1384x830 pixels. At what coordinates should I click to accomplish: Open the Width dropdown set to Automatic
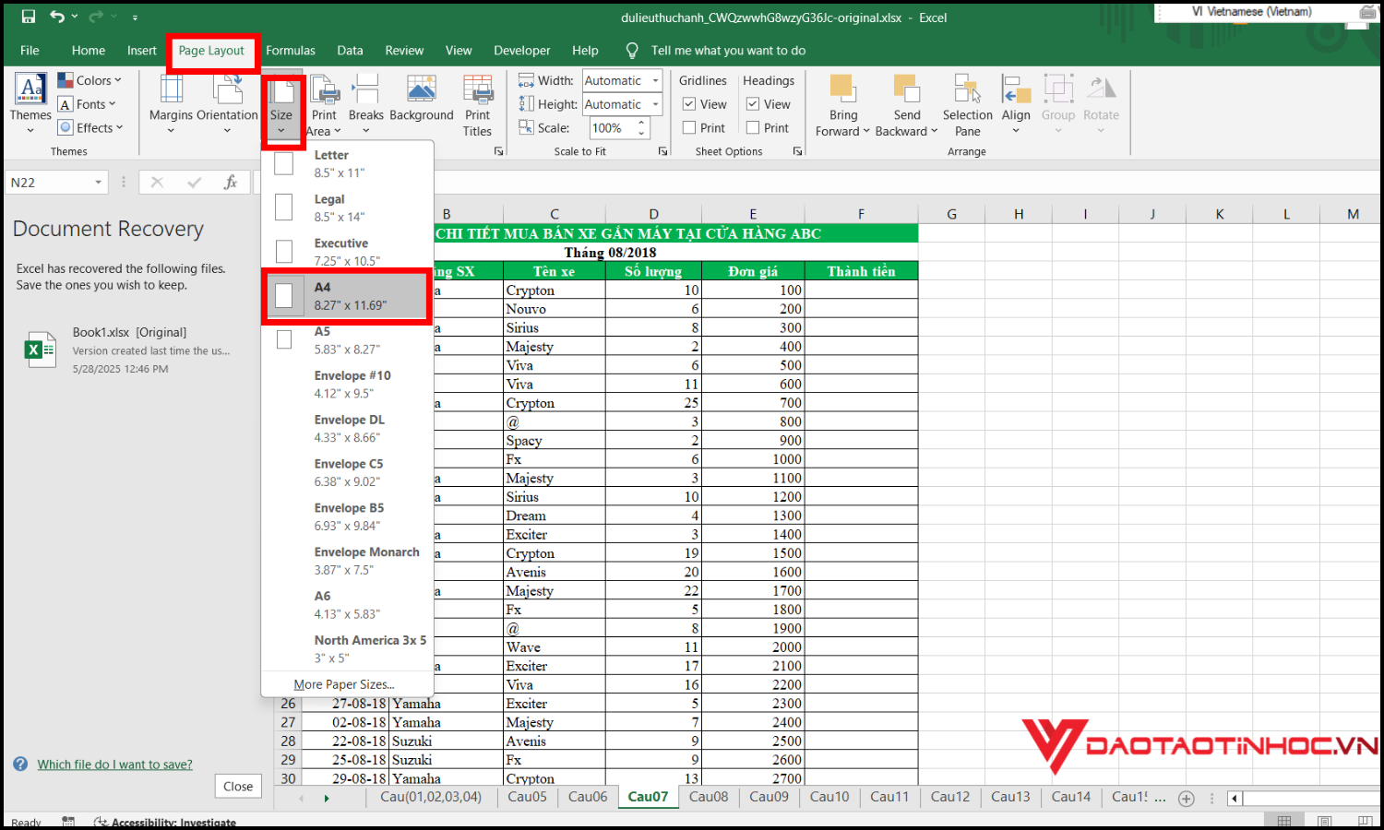(x=655, y=81)
